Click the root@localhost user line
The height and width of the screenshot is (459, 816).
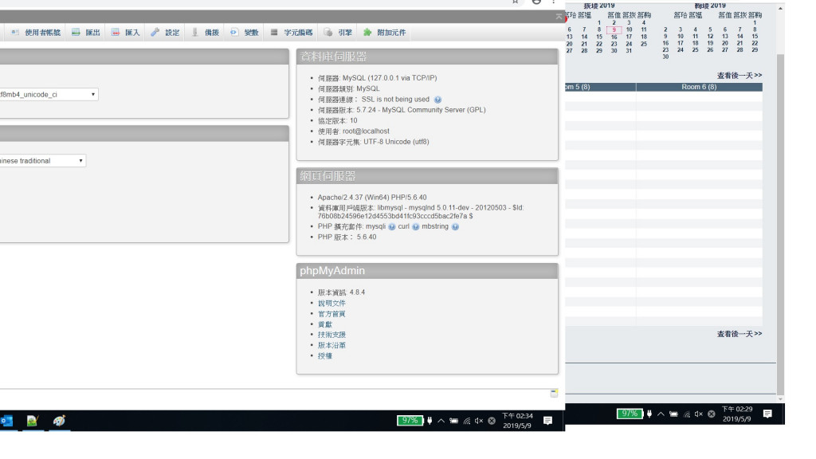354,131
